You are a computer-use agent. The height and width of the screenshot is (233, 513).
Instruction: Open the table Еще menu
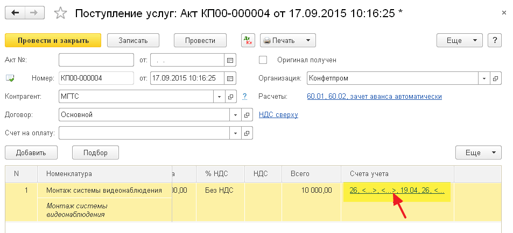click(478, 152)
